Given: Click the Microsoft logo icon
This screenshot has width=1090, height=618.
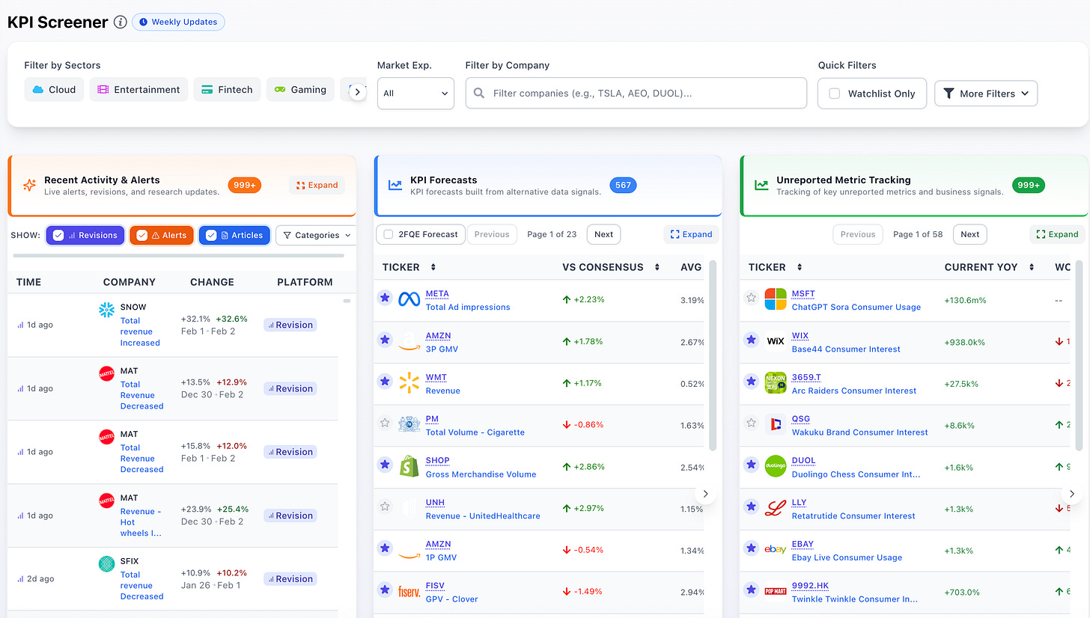Looking at the screenshot, I should [776, 299].
